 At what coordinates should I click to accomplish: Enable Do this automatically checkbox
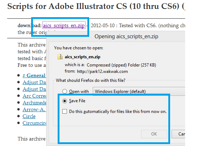tap(64, 112)
